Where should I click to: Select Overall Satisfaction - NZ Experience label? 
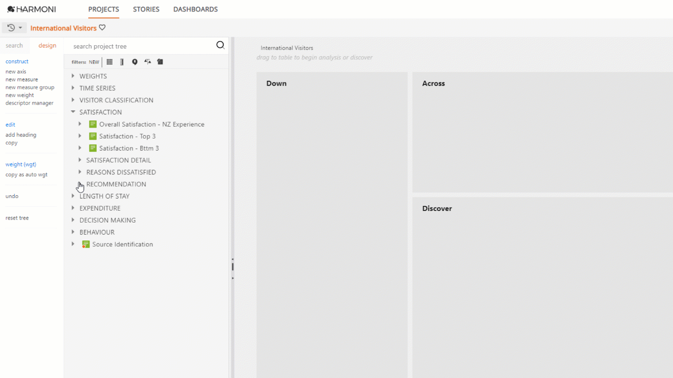(152, 124)
